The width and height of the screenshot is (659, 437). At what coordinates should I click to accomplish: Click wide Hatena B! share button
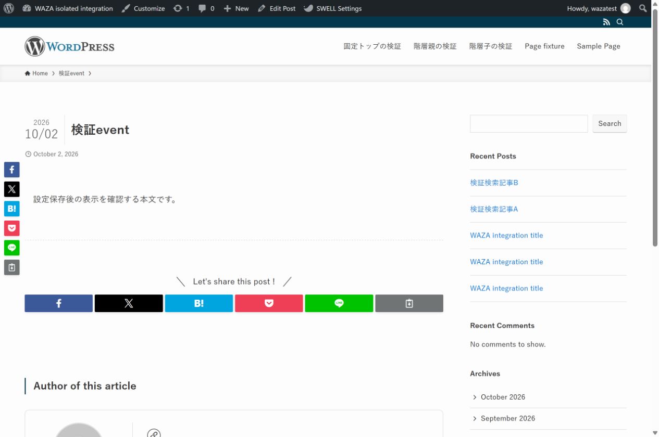click(199, 303)
